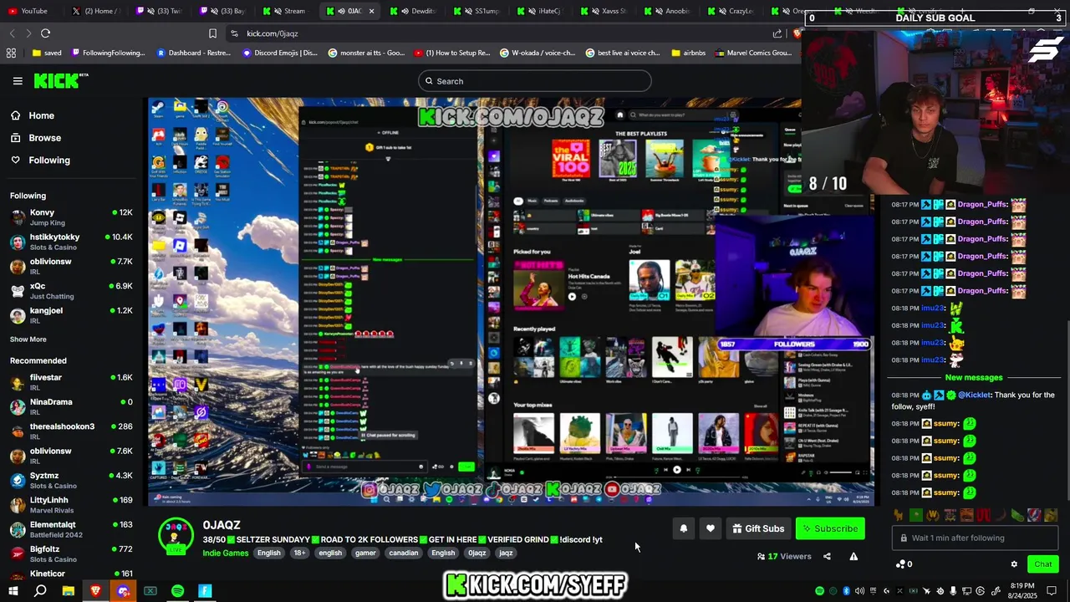Click the canadian tag chip
This screenshot has height=602, width=1070.
[x=403, y=553]
